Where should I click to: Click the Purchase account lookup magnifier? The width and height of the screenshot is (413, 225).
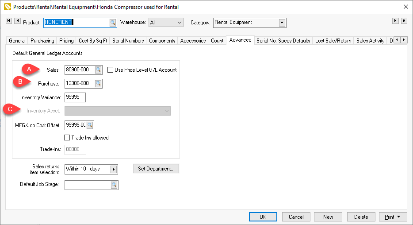(x=98, y=84)
